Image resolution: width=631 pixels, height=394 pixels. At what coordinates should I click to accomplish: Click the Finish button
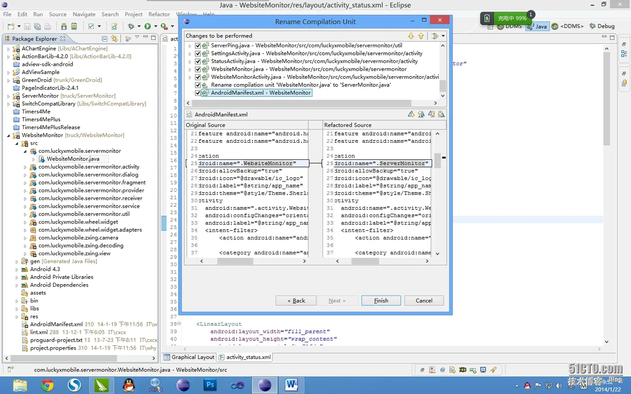381,301
